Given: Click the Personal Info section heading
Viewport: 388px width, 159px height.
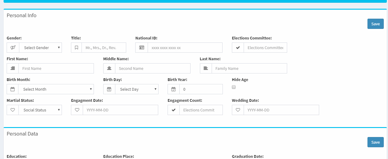Looking at the screenshot, I should tap(21, 15).
